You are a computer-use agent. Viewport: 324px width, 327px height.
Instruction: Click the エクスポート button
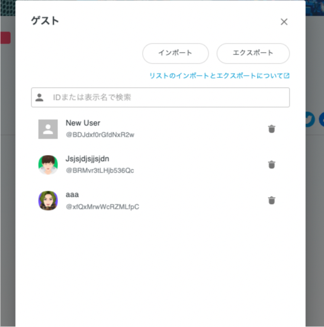(x=253, y=53)
